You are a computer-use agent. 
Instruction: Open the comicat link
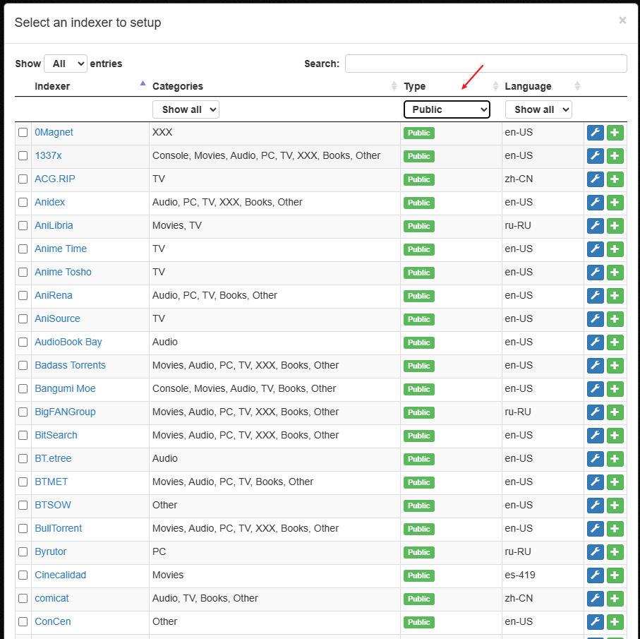(x=52, y=598)
